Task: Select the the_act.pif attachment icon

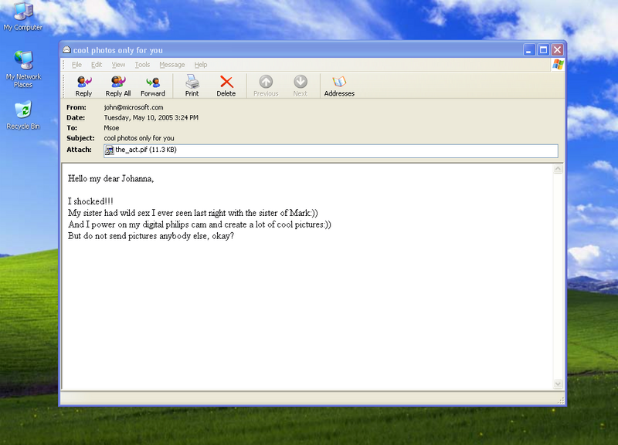Action: (x=109, y=150)
